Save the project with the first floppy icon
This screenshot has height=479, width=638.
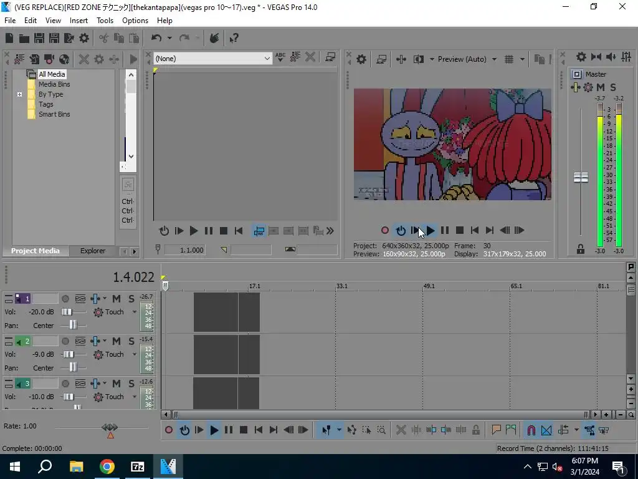point(39,38)
